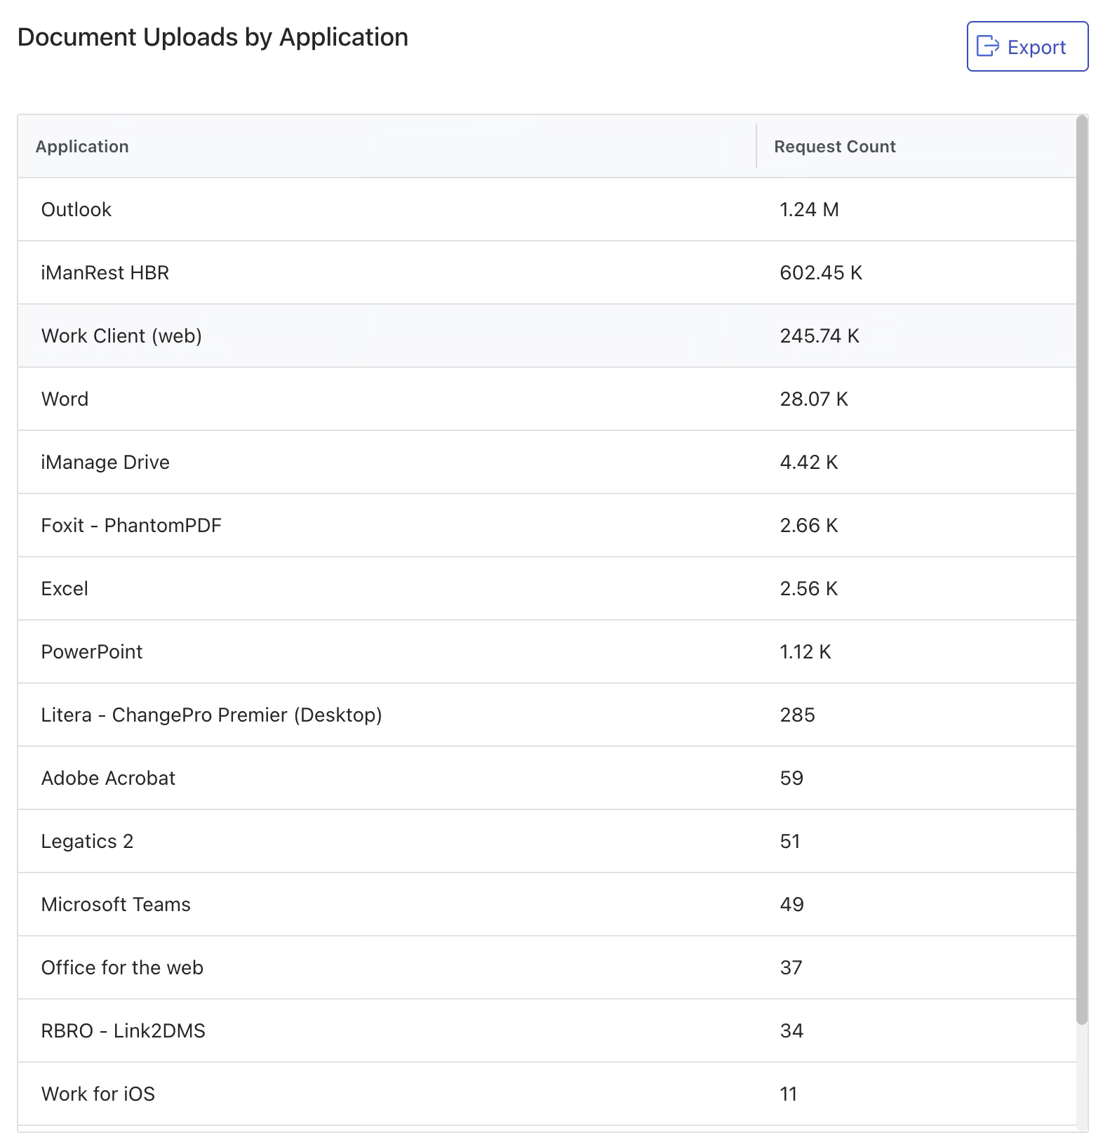Select the Work for iOS row
This screenshot has width=1103, height=1147.
547,1094
